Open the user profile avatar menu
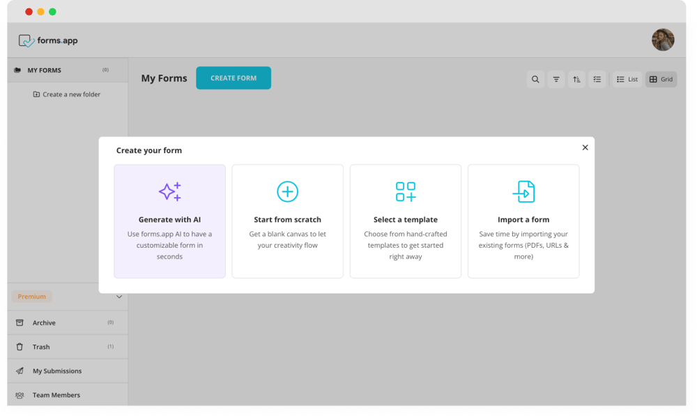This screenshot has width=697, height=417. tap(662, 40)
